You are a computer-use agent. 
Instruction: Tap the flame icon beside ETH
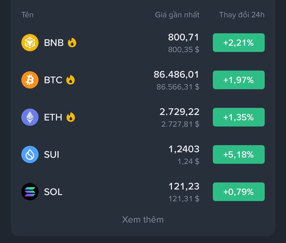(x=71, y=117)
